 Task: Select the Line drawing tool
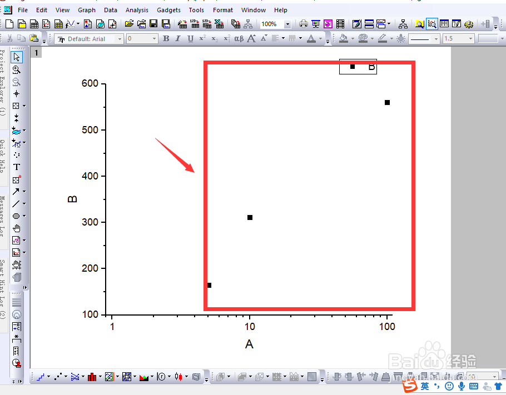pyautogui.click(x=16, y=204)
